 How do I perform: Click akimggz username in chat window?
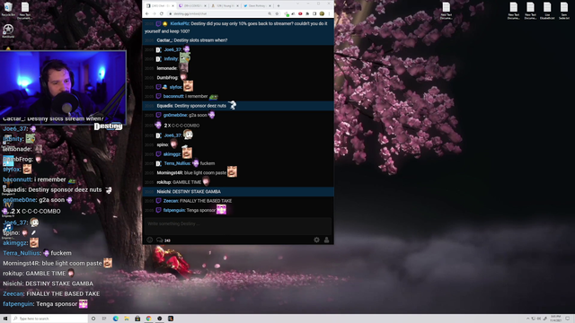[x=172, y=154]
